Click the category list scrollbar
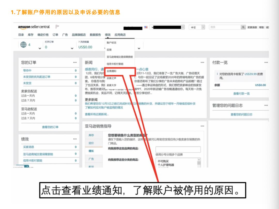This screenshot has height=209, width=279. tap(199, 163)
